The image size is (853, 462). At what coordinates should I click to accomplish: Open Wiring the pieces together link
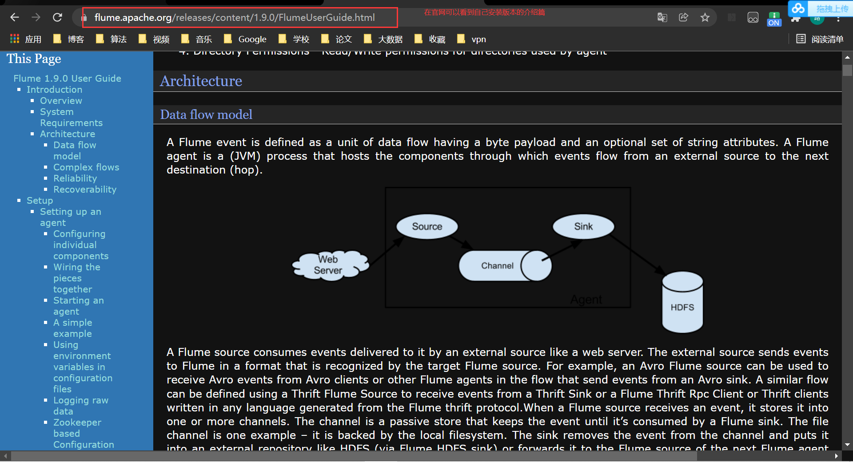[x=77, y=278]
